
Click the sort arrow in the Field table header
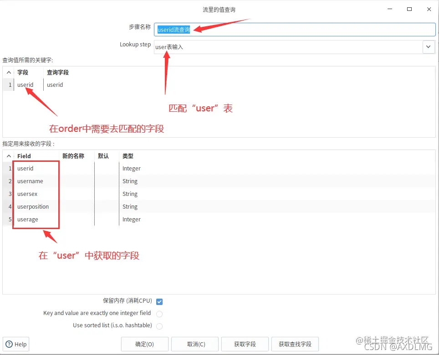(9, 156)
